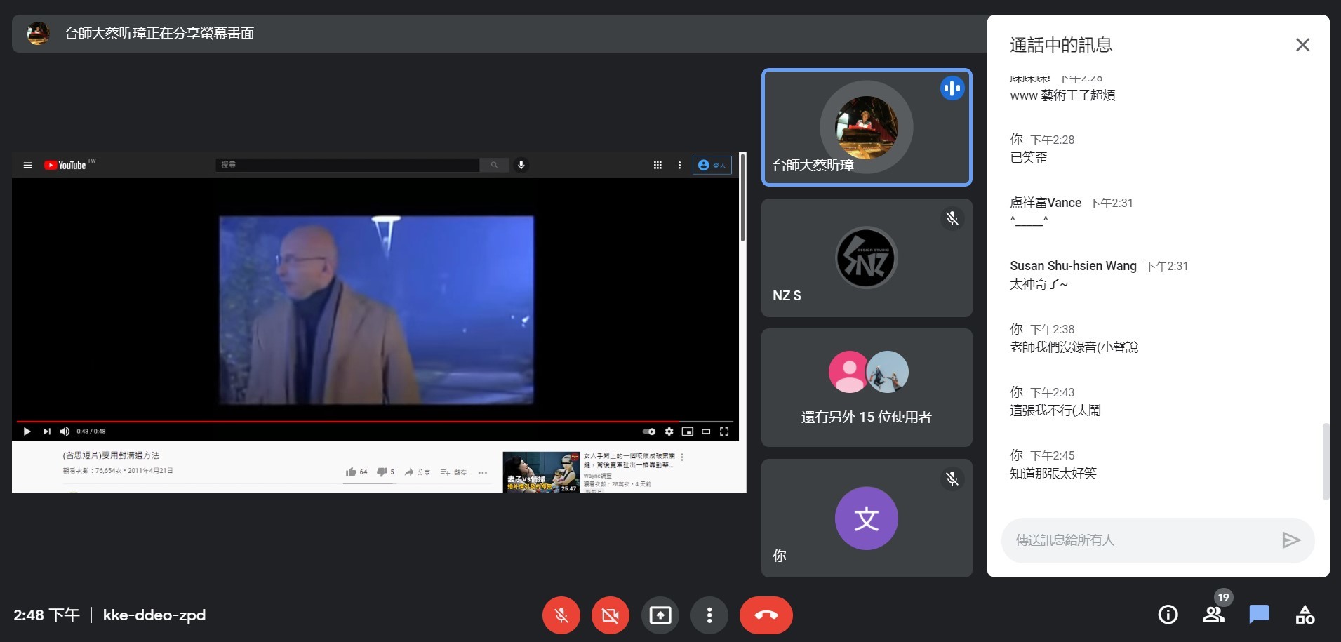Enable YouTube miniplayer mode
This screenshot has width=1341, height=642.
[688, 432]
